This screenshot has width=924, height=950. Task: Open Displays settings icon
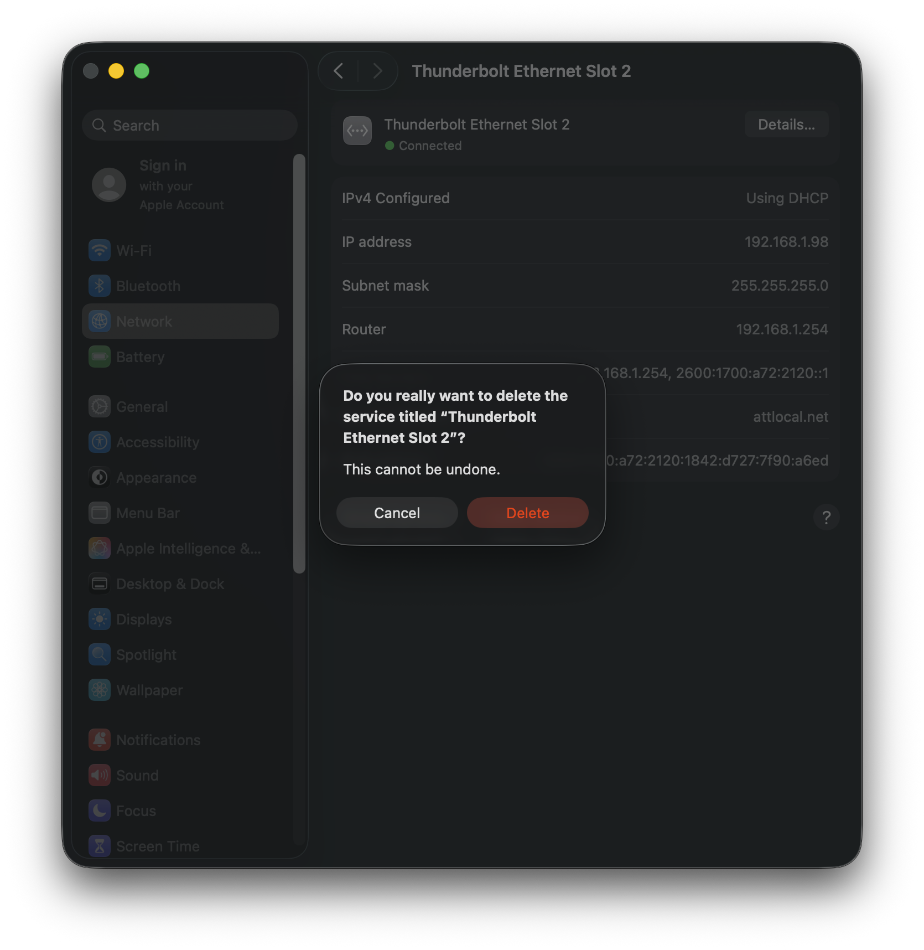(x=100, y=619)
